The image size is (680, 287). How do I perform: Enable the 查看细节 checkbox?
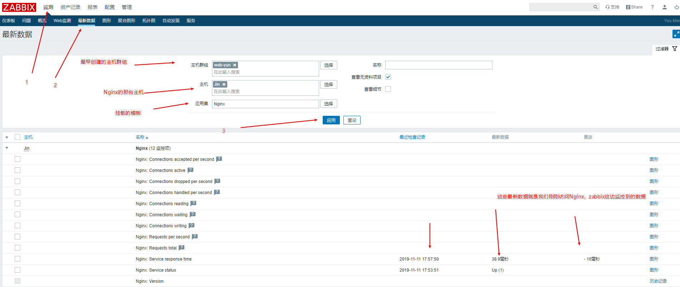[x=388, y=89]
